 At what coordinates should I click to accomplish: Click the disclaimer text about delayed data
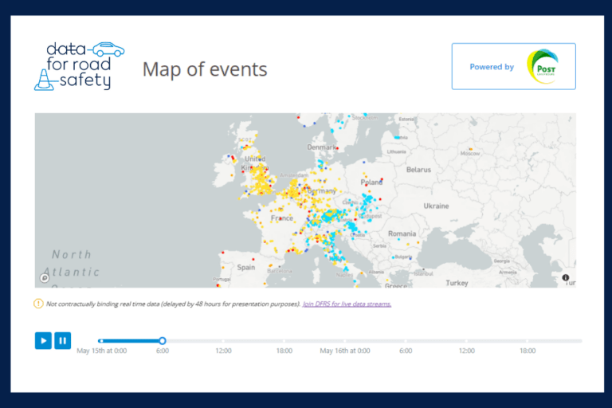coord(173,304)
